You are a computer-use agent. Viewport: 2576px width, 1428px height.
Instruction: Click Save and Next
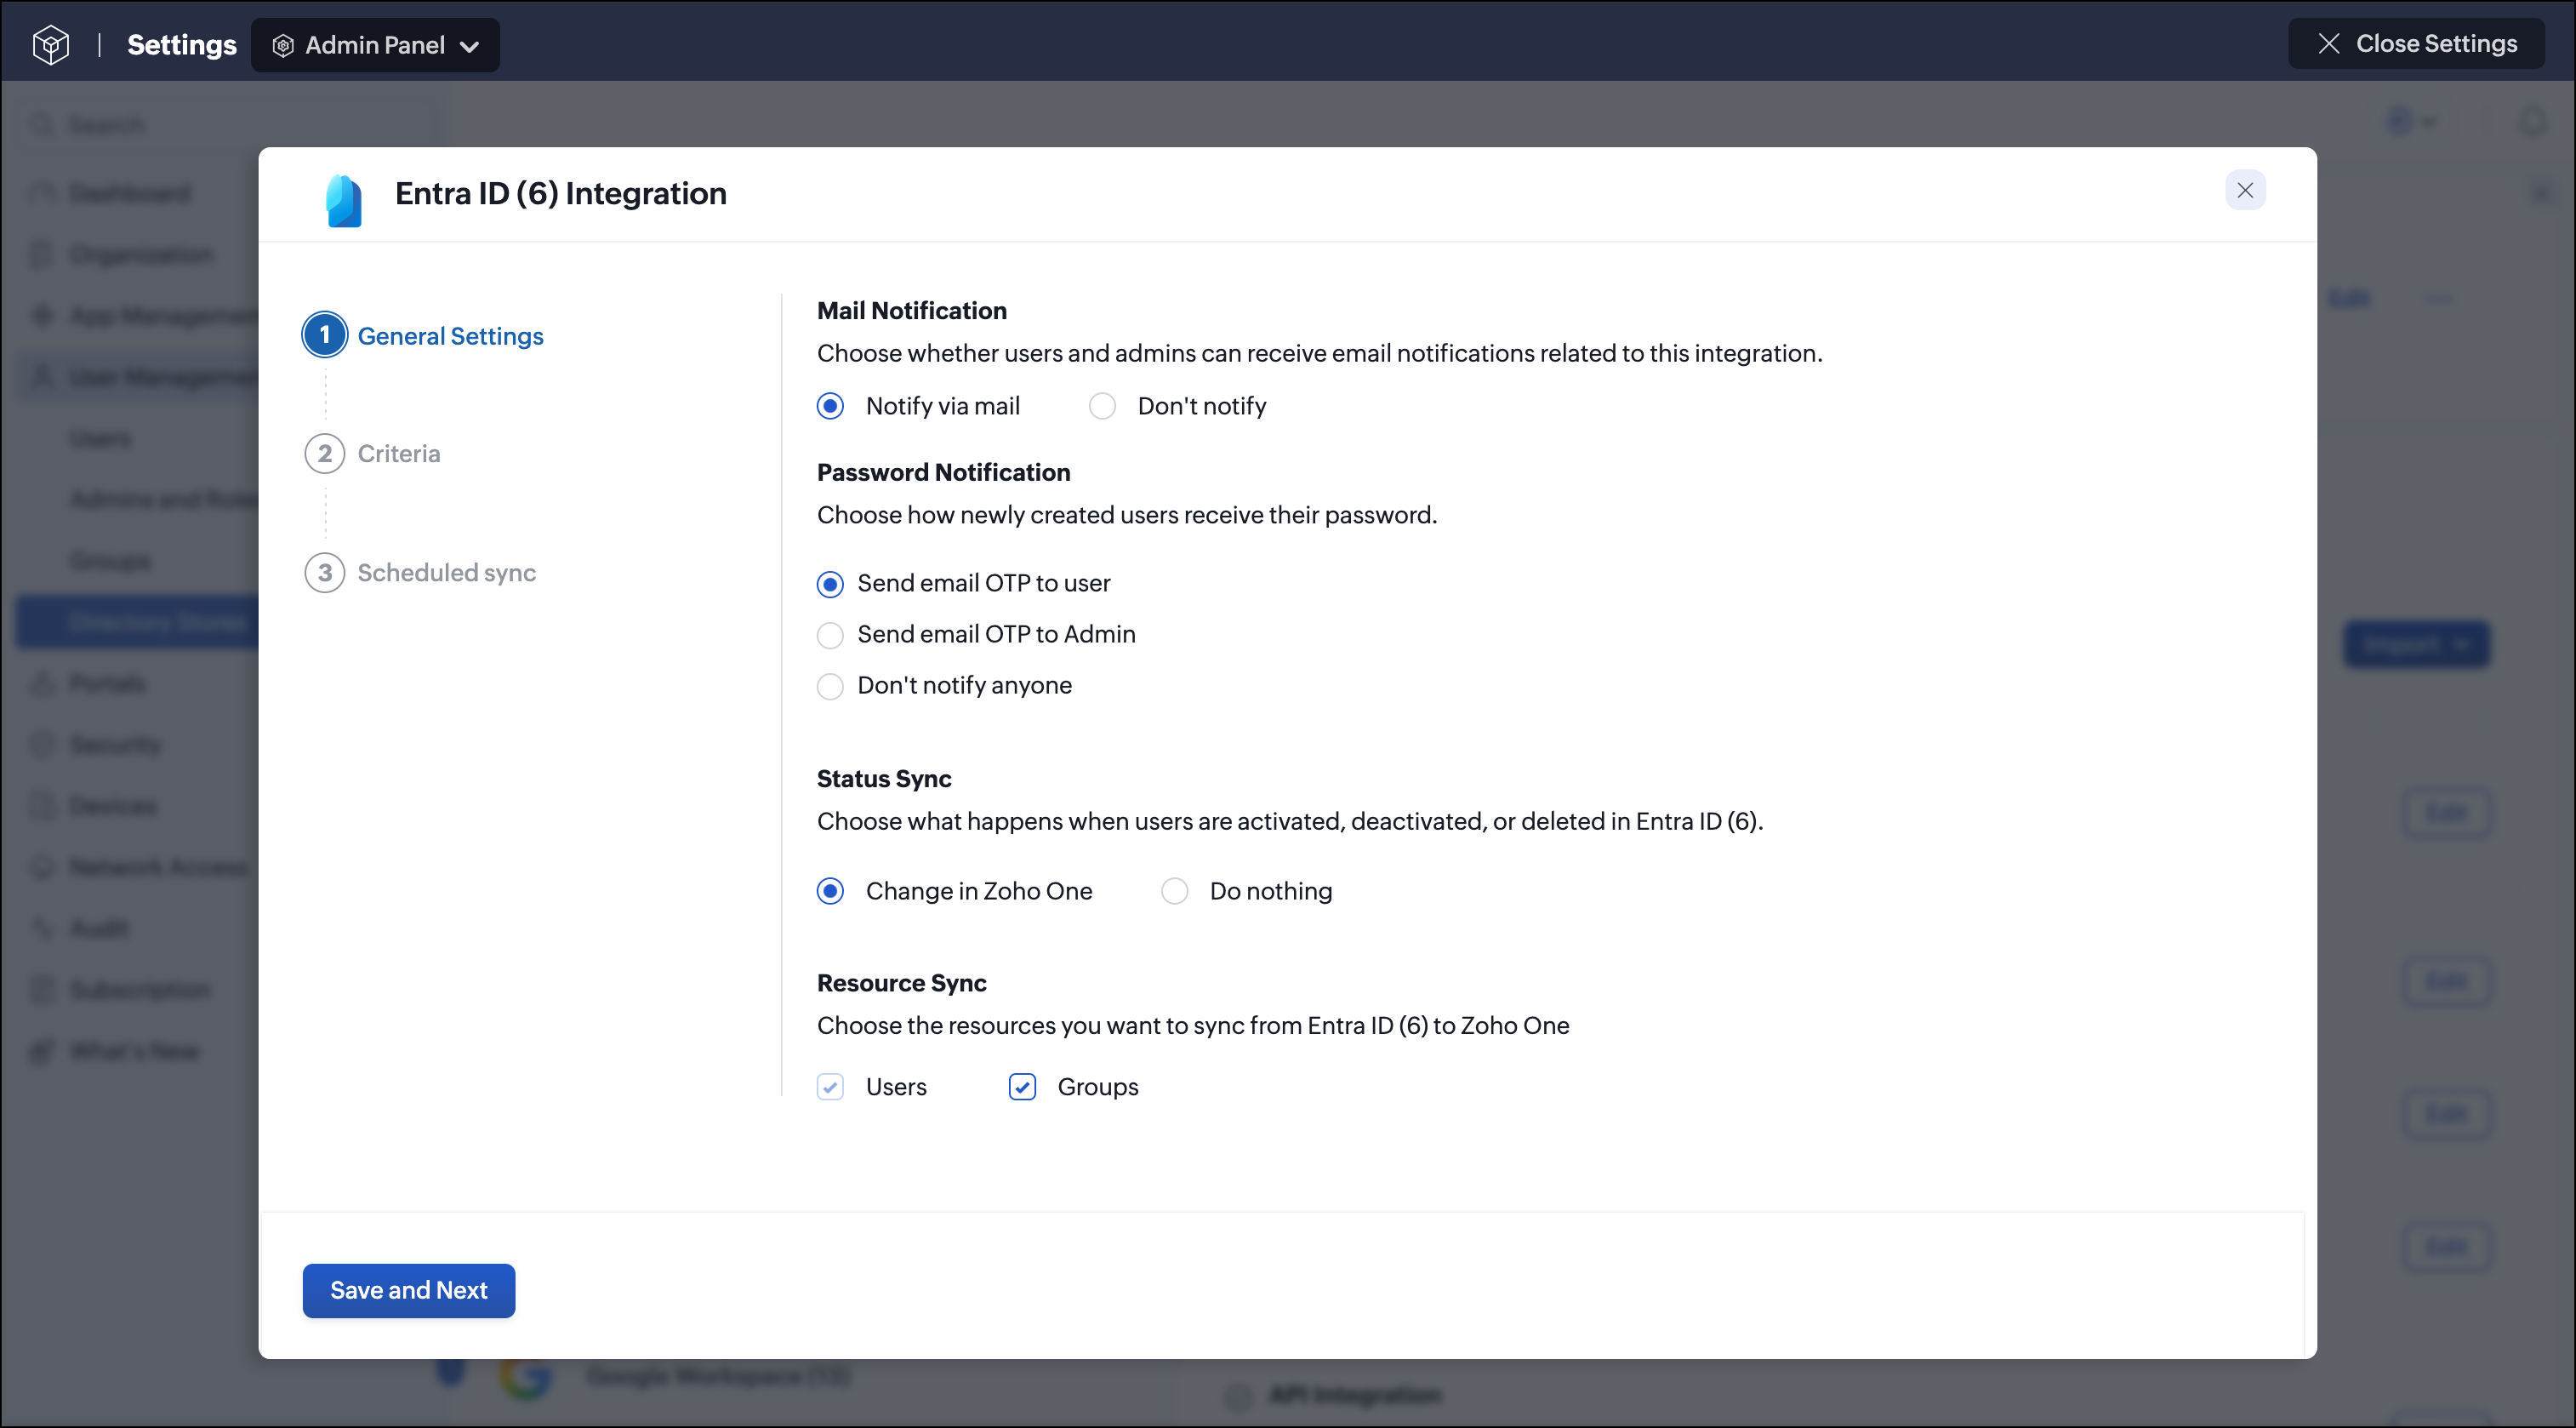click(x=409, y=1290)
